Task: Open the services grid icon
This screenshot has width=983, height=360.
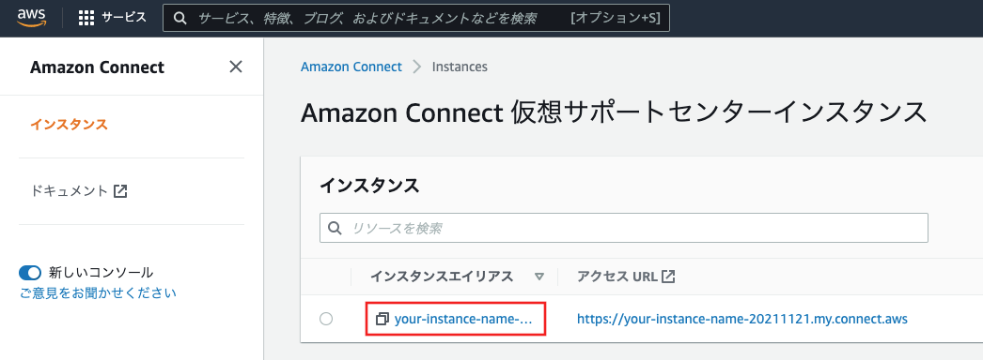Action: point(86,18)
